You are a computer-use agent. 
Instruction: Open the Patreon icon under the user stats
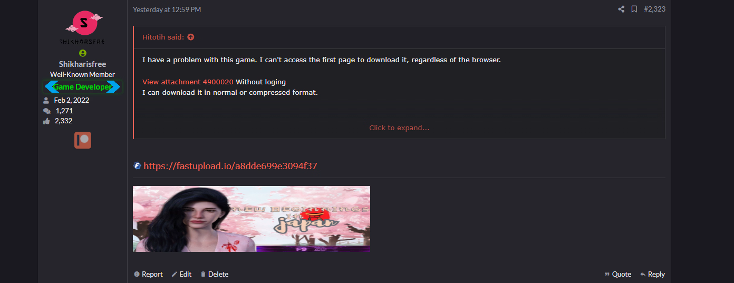pos(83,140)
